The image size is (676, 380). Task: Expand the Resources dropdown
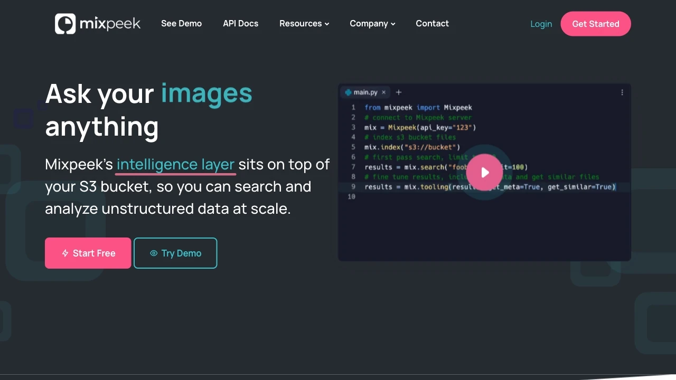click(304, 23)
